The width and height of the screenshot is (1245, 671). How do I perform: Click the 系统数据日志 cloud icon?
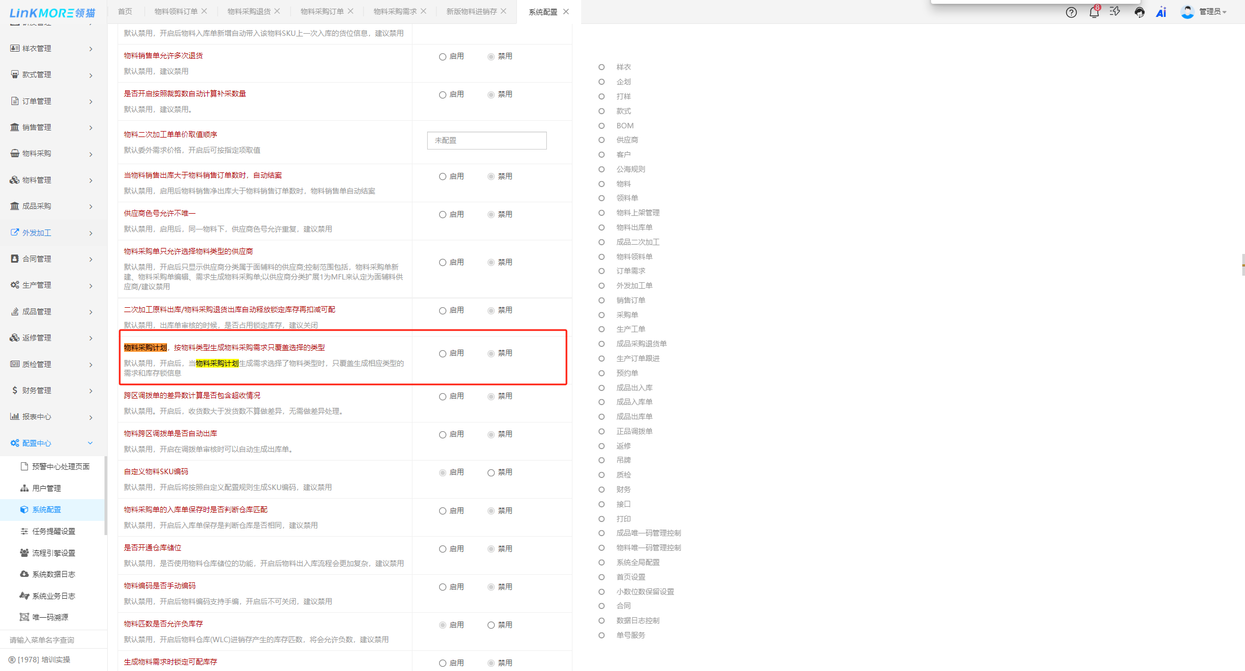click(24, 574)
